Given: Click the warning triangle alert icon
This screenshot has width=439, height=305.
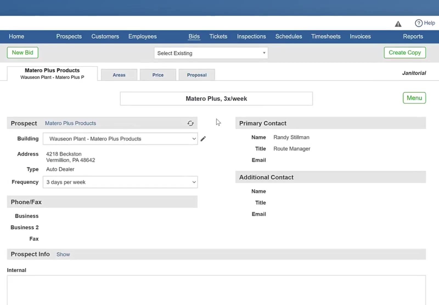Looking at the screenshot, I should pos(398,24).
